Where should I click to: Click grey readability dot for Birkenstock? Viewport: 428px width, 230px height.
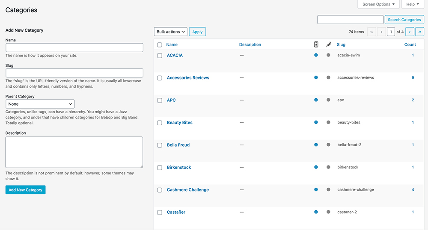(328, 167)
